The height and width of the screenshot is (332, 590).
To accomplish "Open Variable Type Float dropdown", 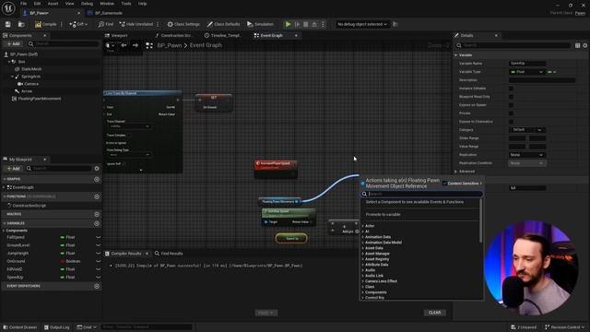I will point(526,72).
